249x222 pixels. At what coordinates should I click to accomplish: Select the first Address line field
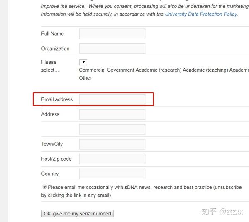112,114
